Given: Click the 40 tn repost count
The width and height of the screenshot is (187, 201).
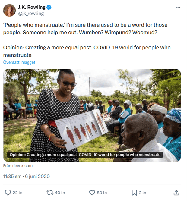Looking at the screenshot, I should [x=59, y=193].
